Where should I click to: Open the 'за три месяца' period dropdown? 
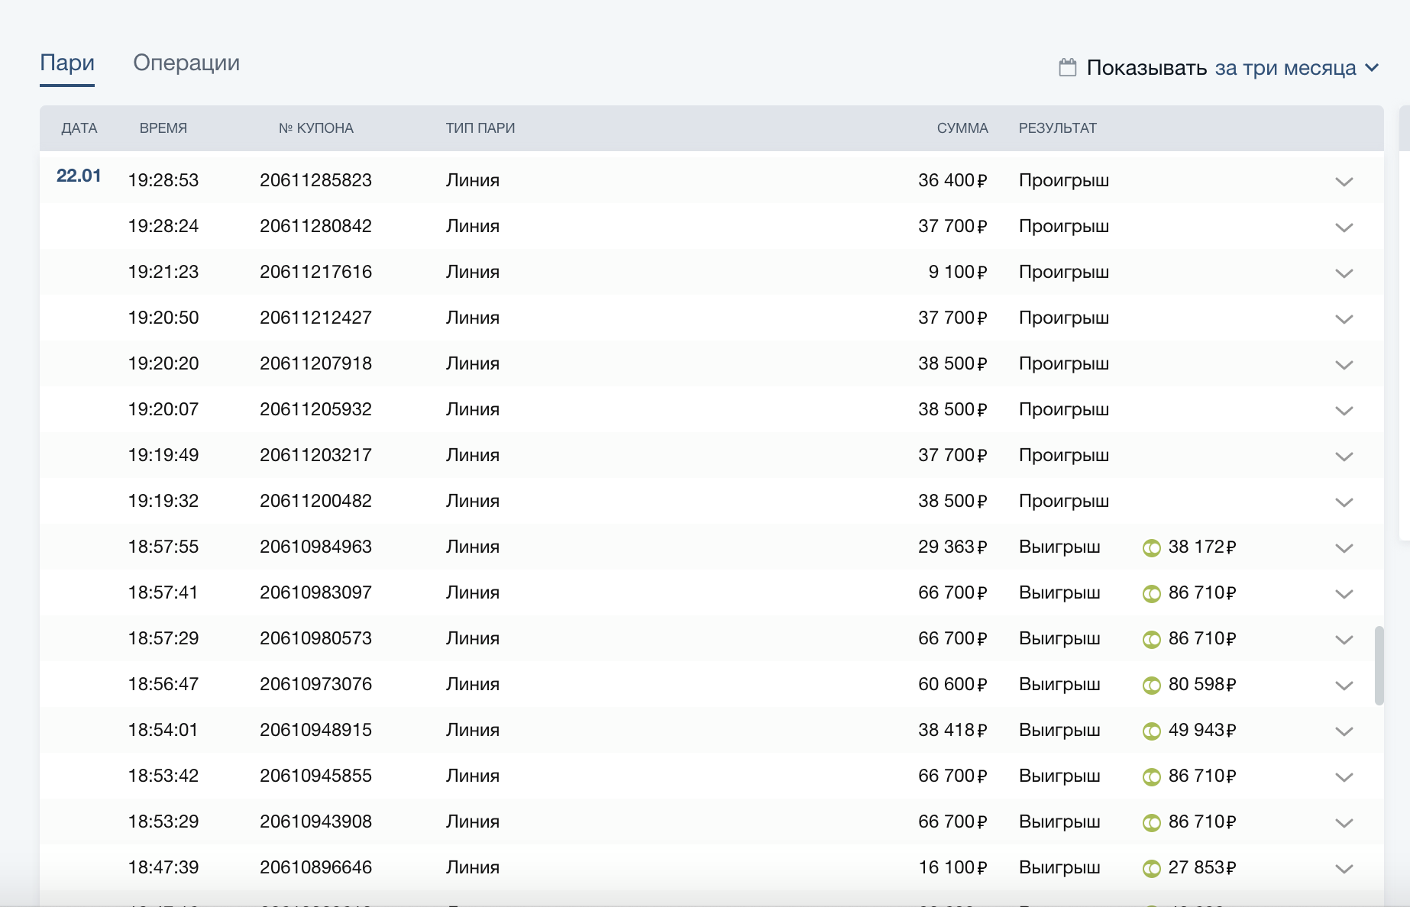click(x=1296, y=68)
